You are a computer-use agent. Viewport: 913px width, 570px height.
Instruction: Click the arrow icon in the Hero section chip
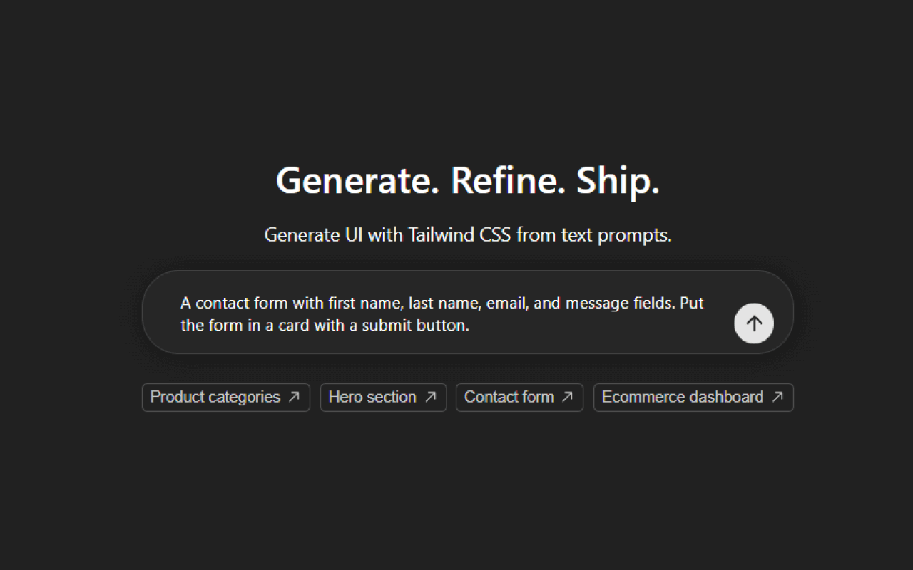(432, 397)
